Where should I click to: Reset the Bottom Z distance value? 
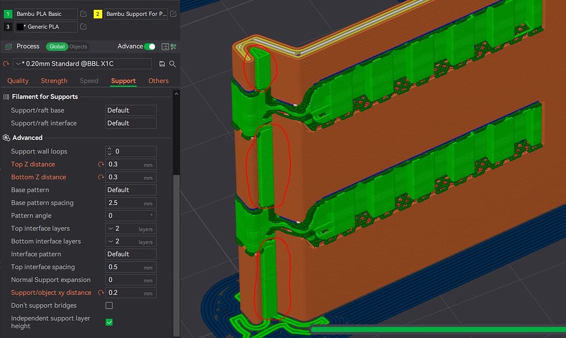[101, 177]
